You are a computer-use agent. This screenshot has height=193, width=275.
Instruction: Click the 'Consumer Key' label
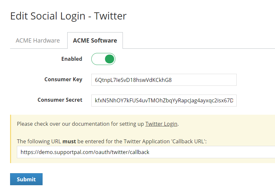tap(63, 79)
